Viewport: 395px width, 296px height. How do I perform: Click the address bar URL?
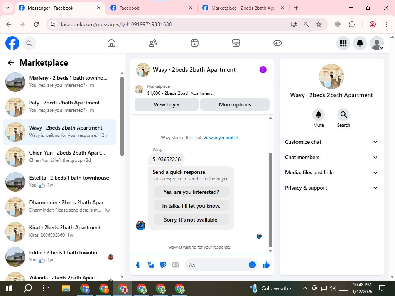pos(116,24)
